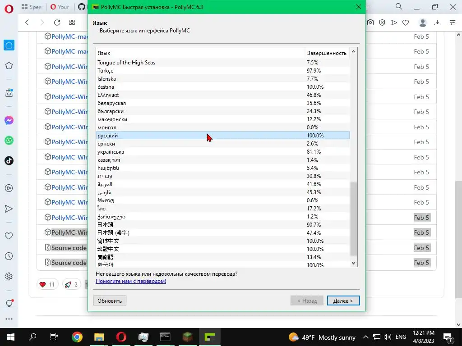
Task: Open Opera menu logo
Action: pyautogui.click(x=9, y=9)
